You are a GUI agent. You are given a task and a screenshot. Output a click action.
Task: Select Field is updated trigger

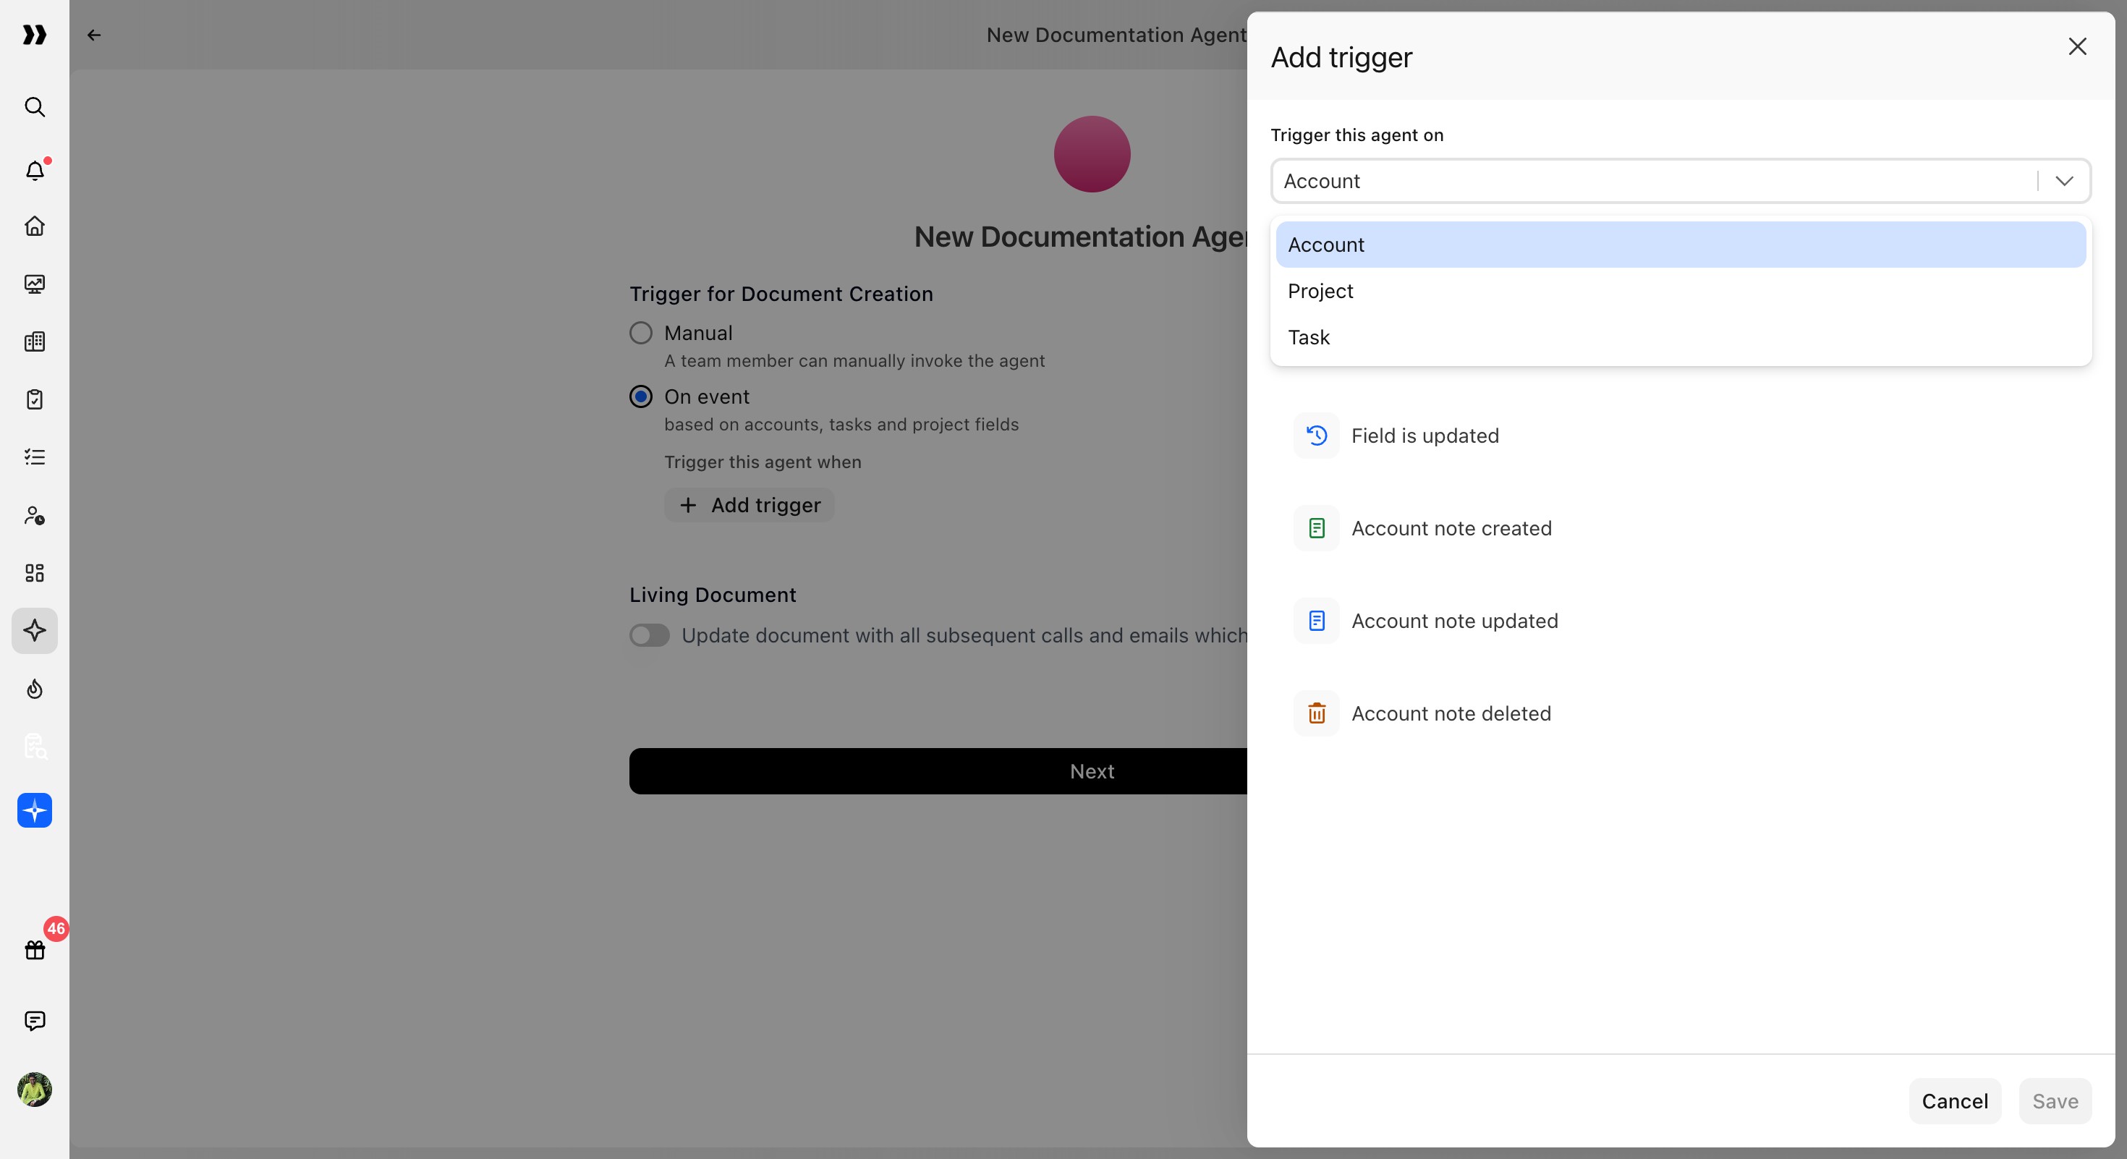point(1681,436)
